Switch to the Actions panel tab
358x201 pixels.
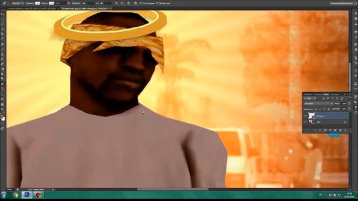tap(318, 94)
